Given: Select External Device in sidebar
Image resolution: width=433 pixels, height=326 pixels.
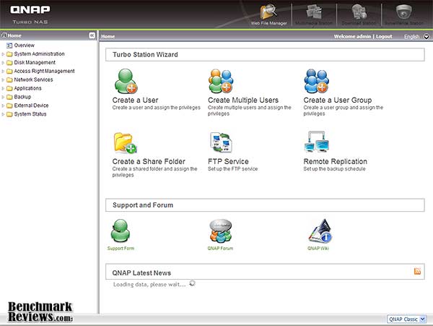Looking at the screenshot, I should [x=31, y=106].
